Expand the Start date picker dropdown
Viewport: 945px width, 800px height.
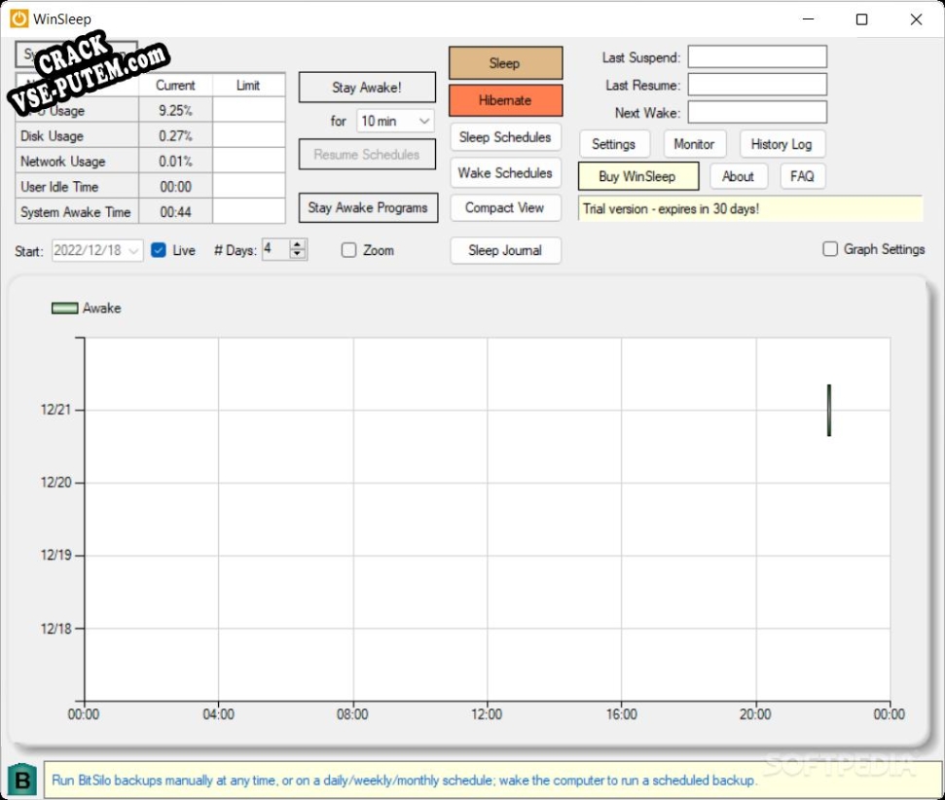click(x=133, y=250)
